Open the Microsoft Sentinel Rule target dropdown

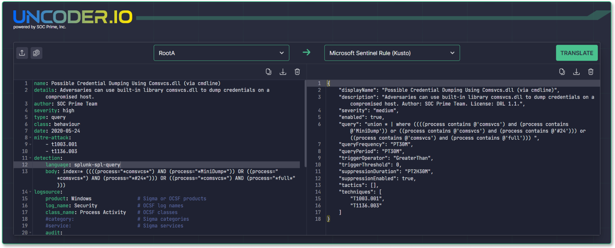coord(392,53)
